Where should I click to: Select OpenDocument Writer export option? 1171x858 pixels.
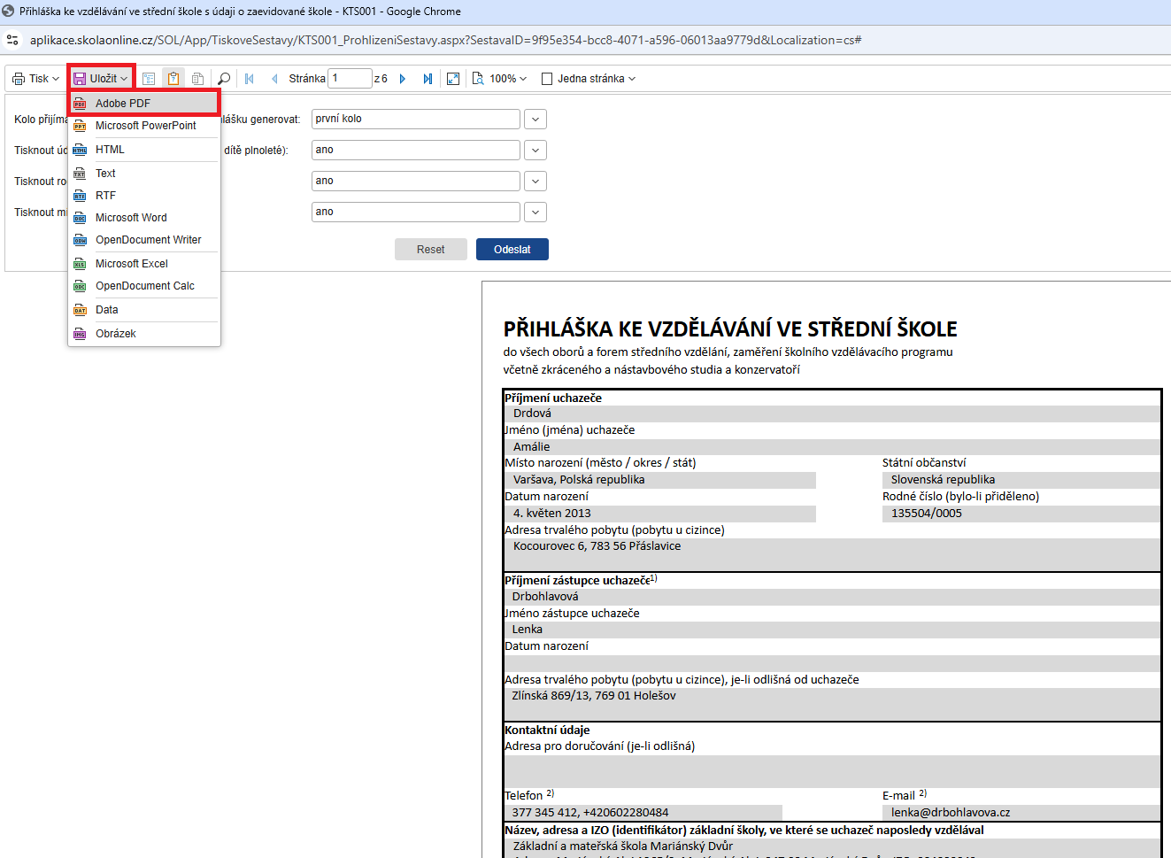coord(144,240)
